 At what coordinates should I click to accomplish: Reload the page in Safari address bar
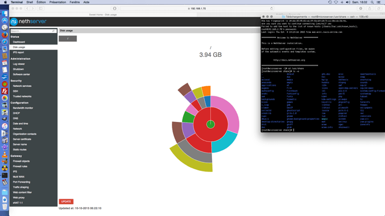pos(272,8)
